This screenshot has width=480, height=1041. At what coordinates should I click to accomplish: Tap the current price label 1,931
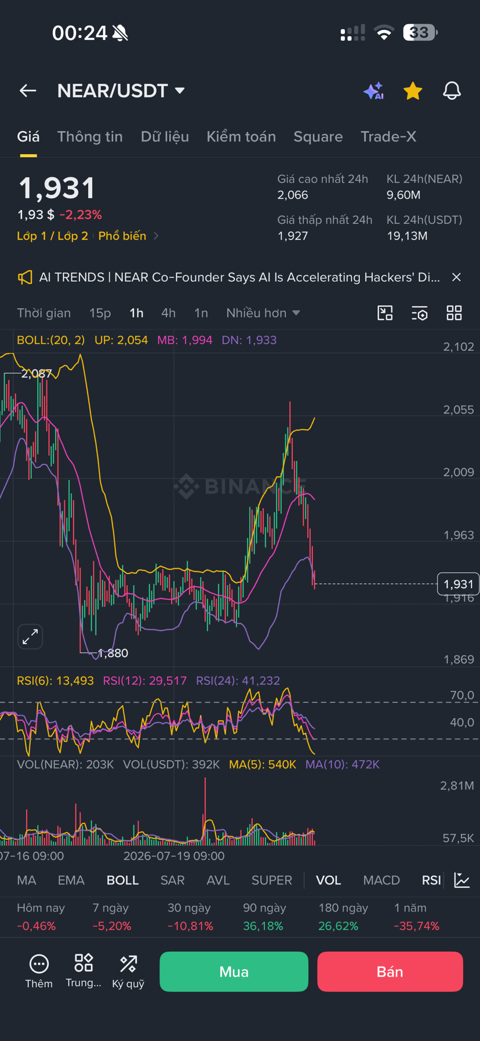(x=458, y=584)
